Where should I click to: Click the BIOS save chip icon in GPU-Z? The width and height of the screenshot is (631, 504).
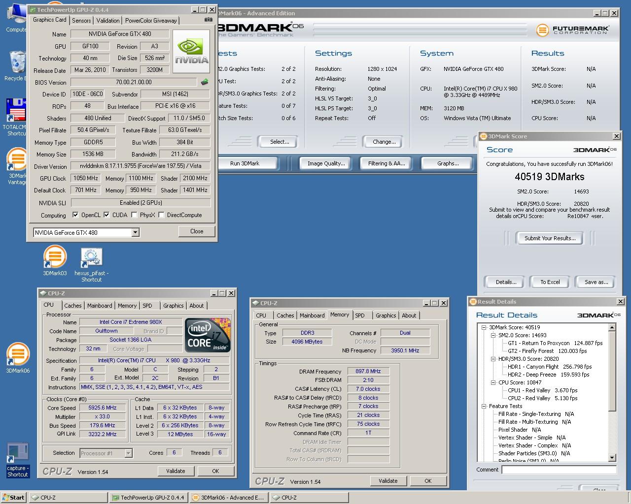pyautogui.click(x=205, y=82)
